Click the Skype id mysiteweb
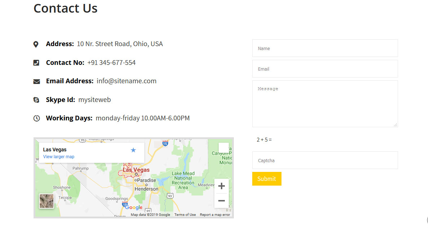Viewport: 428px width, 231px height. tap(95, 100)
